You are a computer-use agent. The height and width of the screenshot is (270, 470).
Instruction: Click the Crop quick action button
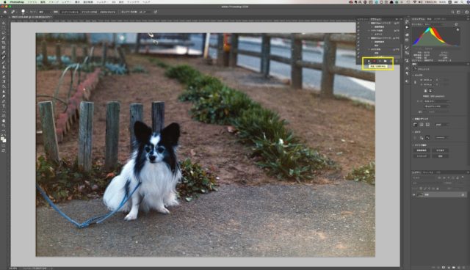pyautogui.click(x=440, y=150)
